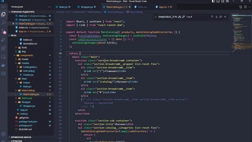Viewport: 252px width, 142px height.
Task: Open Header.jsx in the file tree
Action: (28, 75)
